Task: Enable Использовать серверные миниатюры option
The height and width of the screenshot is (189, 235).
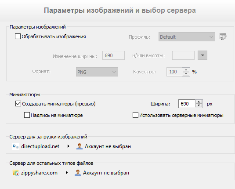Action: (x=135, y=115)
